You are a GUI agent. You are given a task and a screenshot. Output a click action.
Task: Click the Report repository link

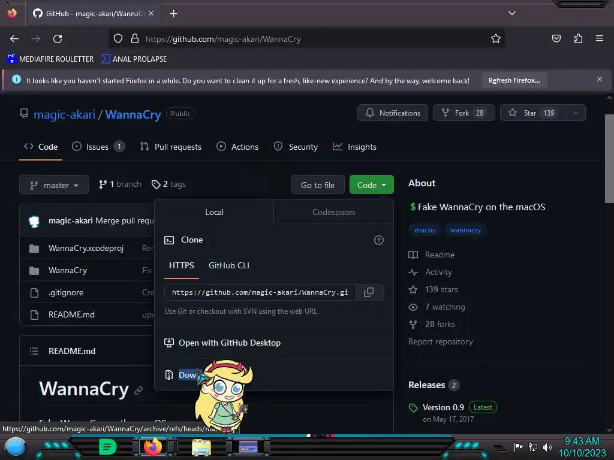pos(441,341)
